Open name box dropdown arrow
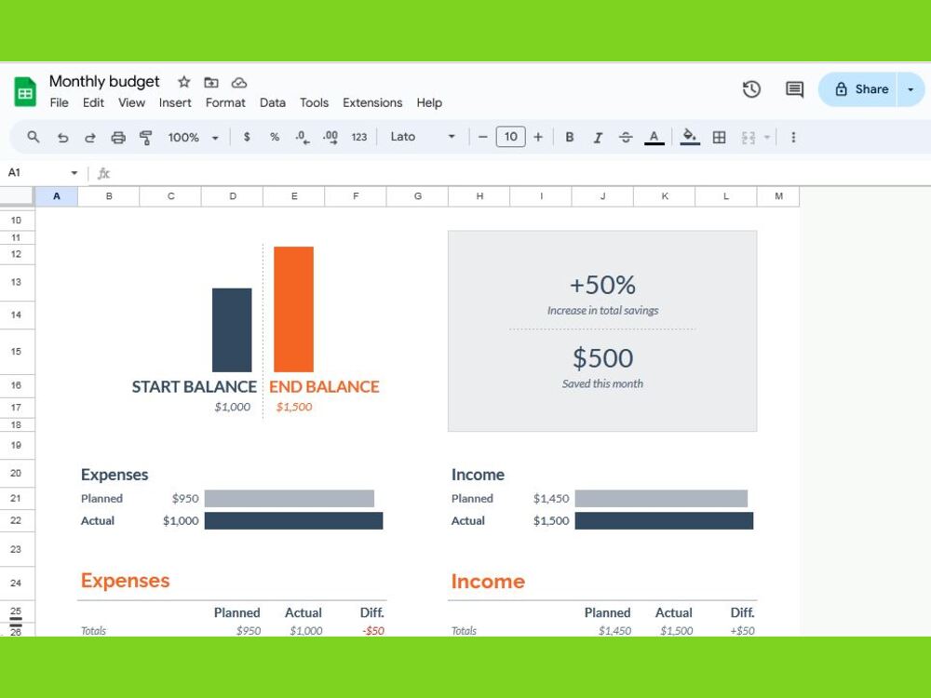The height and width of the screenshot is (698, 931). pyautogui.click(x=74, y=173)
